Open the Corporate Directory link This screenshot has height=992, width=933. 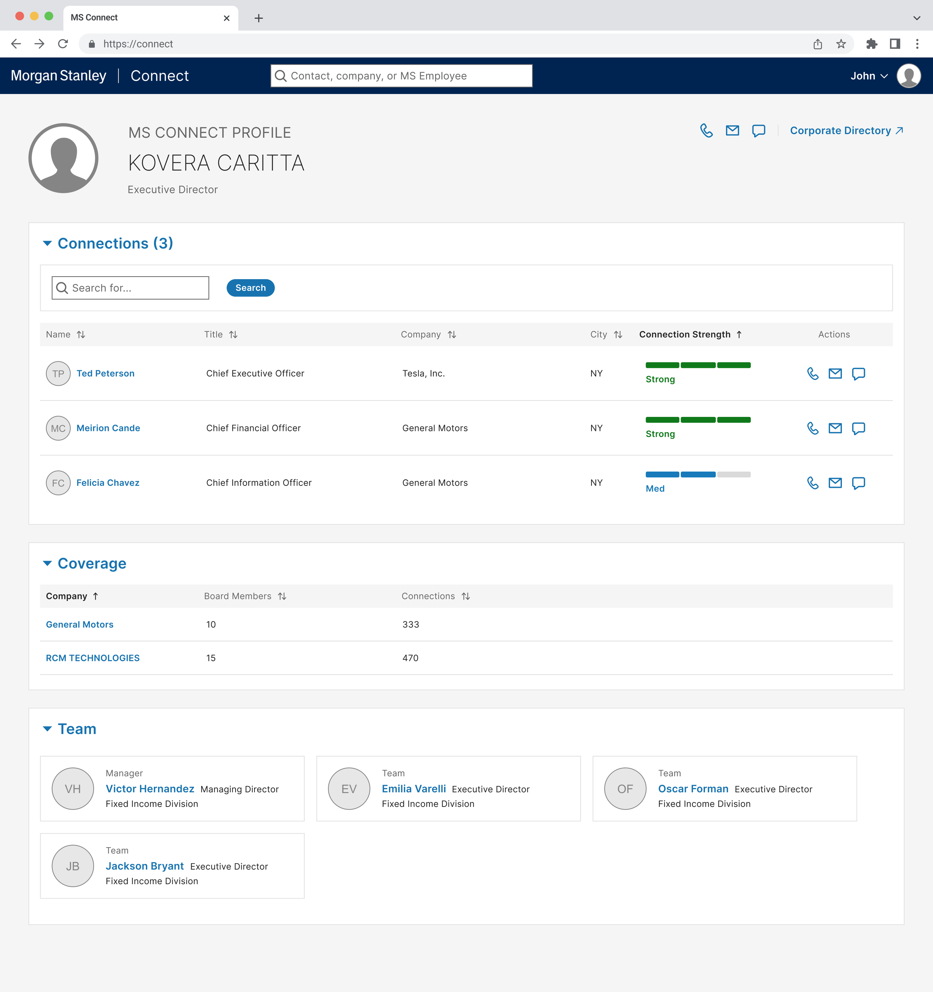tap(846, 131)
